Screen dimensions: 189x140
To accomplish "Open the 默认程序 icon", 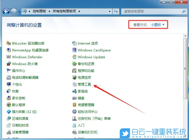I will (x=9, y=105).
